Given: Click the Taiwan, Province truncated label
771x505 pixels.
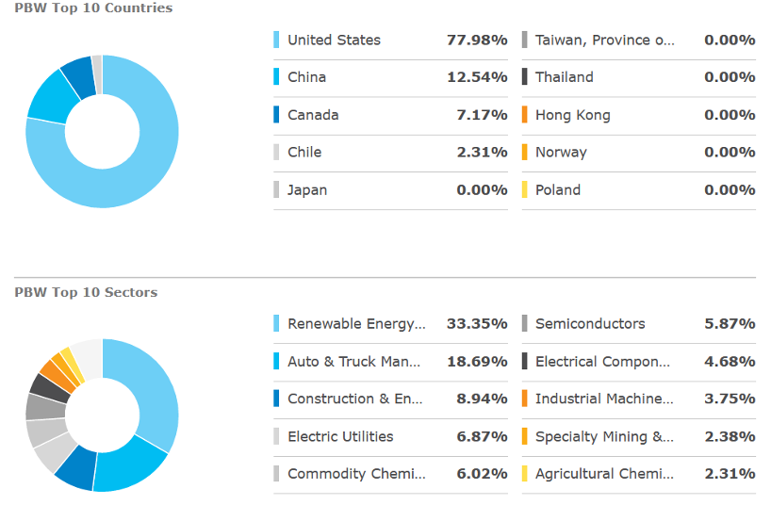Looking at the screenshot, I should click(605, 40).
